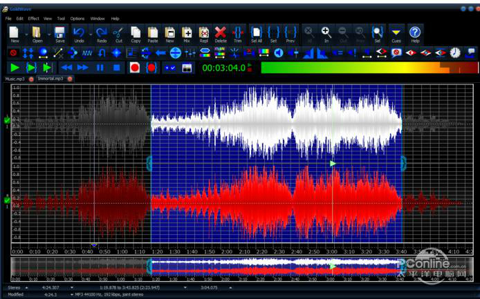Click the Mix icon in toolbar
480x299 pixels.
pyautogui.click(x=187, y=32)
